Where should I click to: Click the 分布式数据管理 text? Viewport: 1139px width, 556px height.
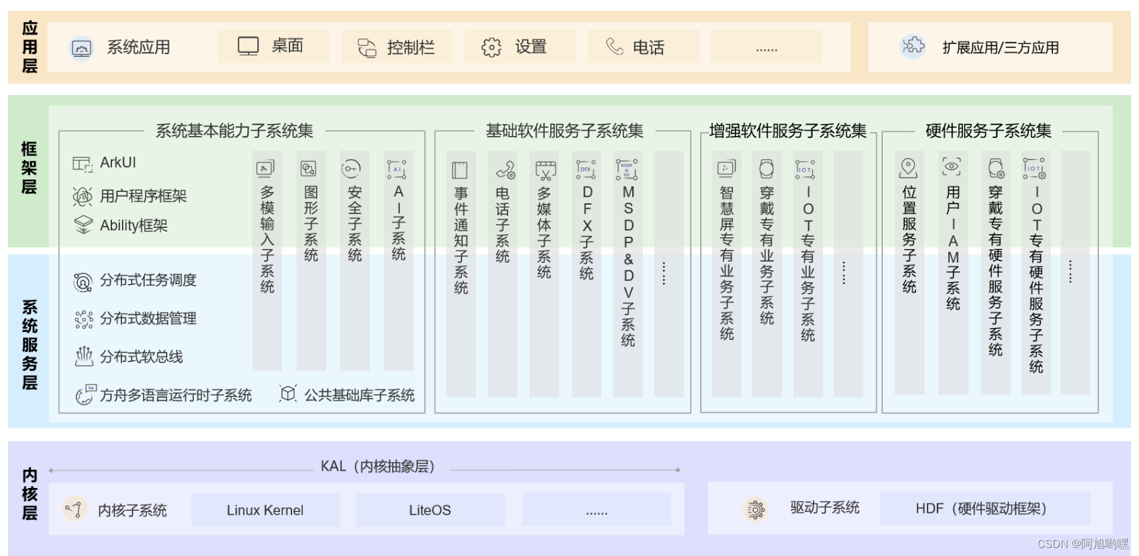(148, 319)
